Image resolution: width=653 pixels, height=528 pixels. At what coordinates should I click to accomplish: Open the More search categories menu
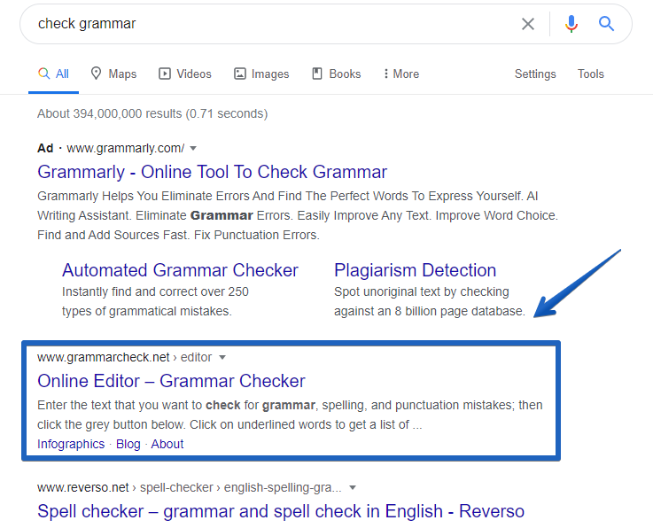pos(401,74)
